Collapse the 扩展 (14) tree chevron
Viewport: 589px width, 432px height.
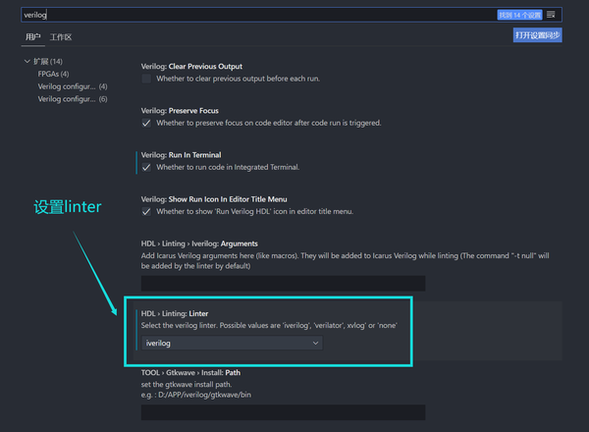(x=27, y=61)
